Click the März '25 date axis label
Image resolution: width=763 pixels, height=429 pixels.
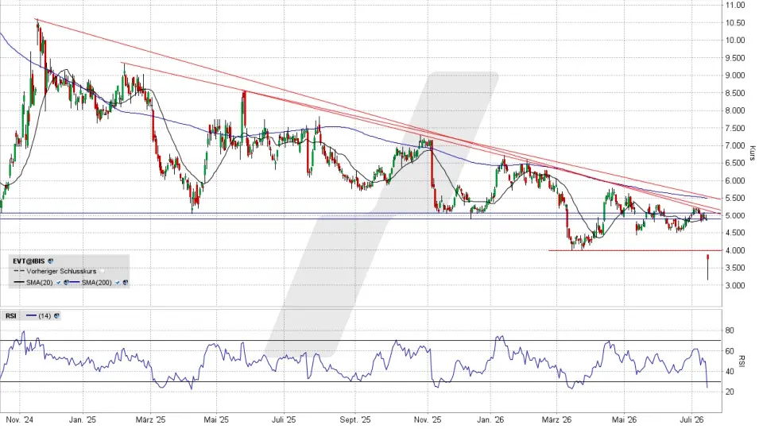coord(151,419)
